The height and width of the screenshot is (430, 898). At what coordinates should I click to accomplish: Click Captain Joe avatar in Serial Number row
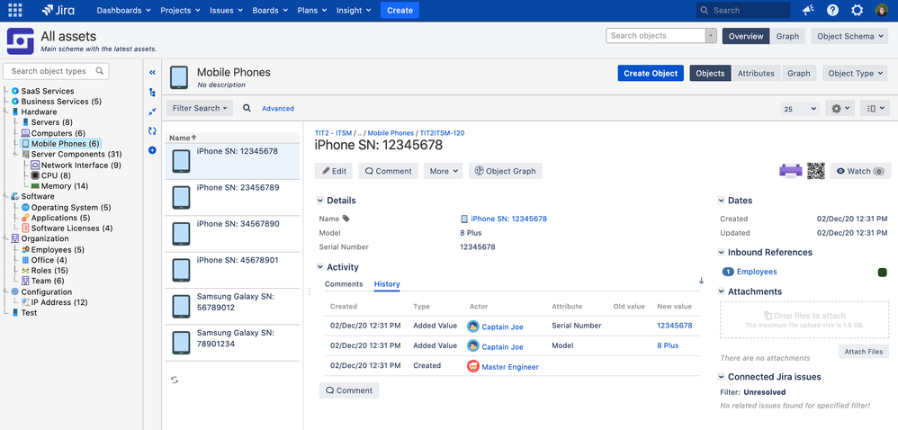473,327
